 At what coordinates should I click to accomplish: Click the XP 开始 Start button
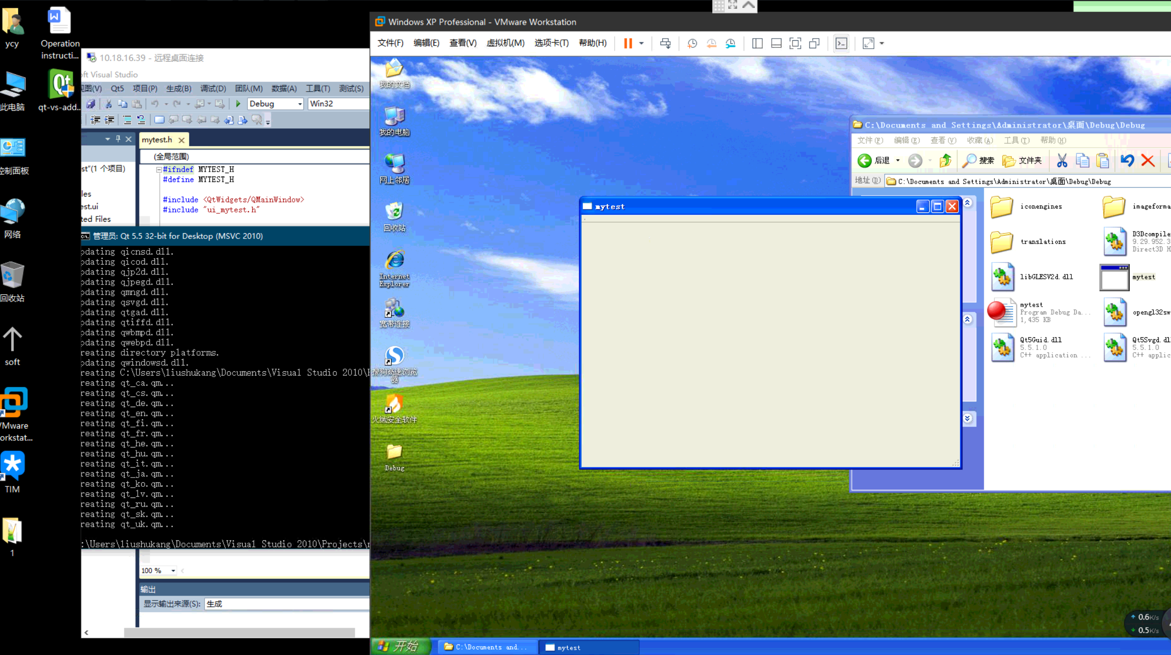click(398, 646)
